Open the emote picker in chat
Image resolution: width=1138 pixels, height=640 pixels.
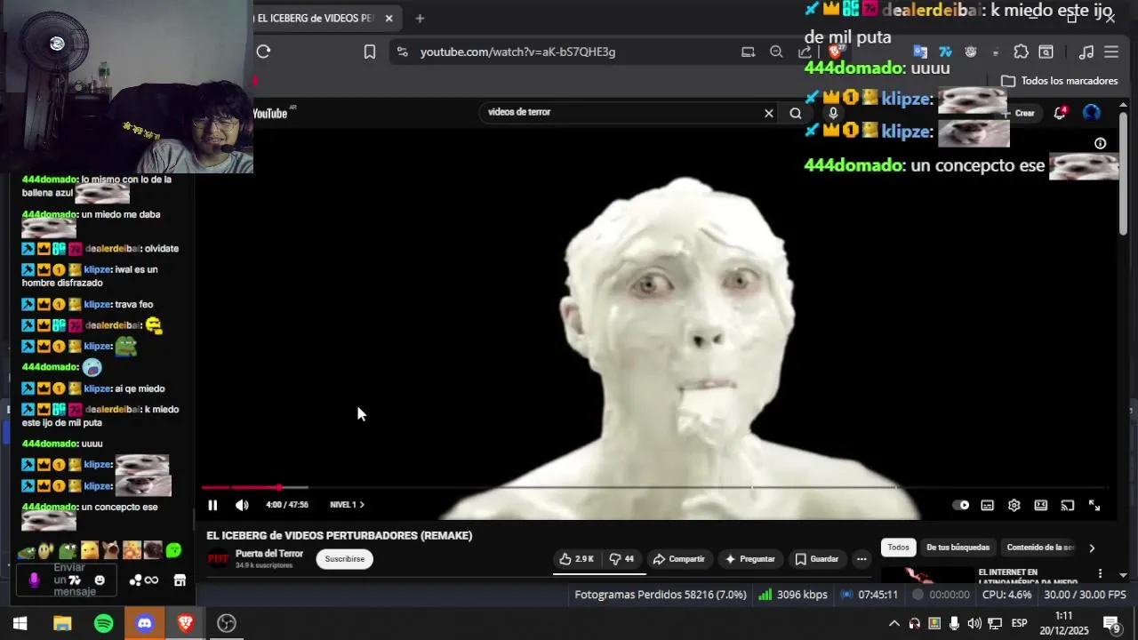coord(100,580)
